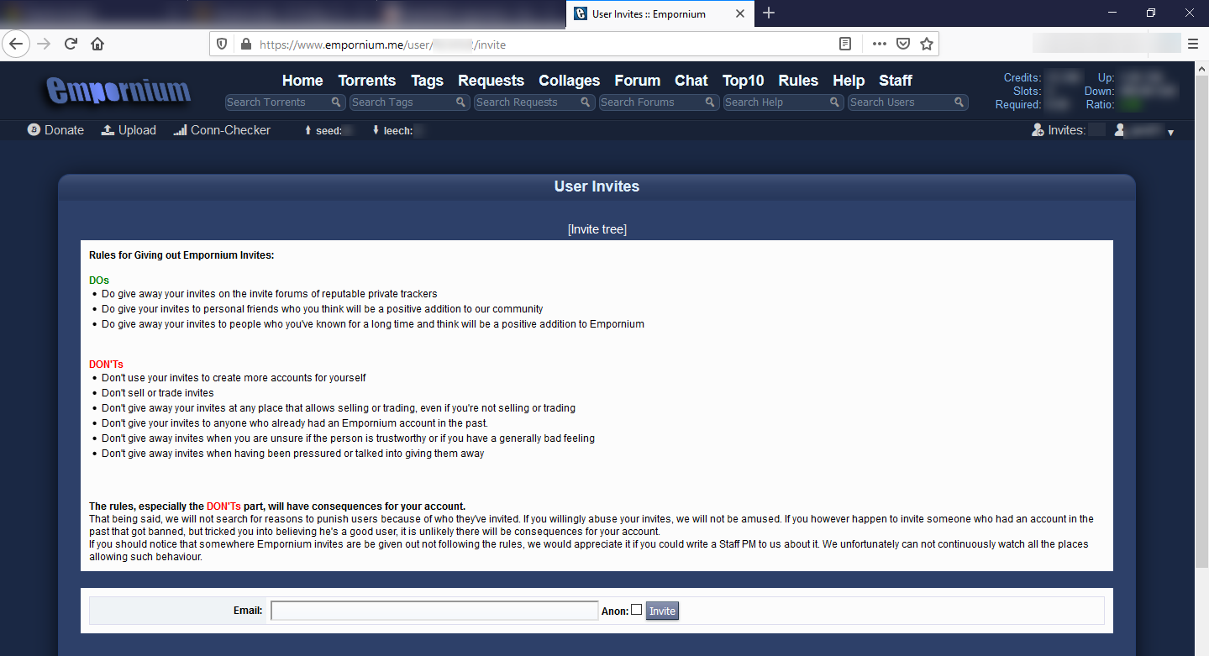Click the Slots stat link
The width and height of the screenshot is (1209, 656).
click(x=1028, y=91)
